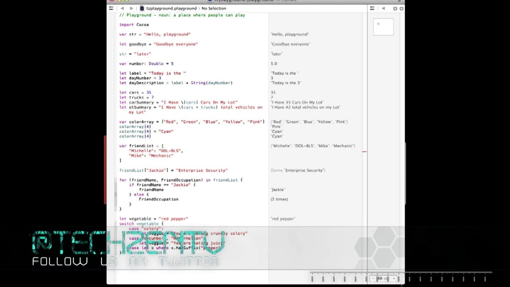This screenshot has height=287, width=510.
Task: Click the if friendName == "Jackie" line
Action: click(x=162, y=185)
